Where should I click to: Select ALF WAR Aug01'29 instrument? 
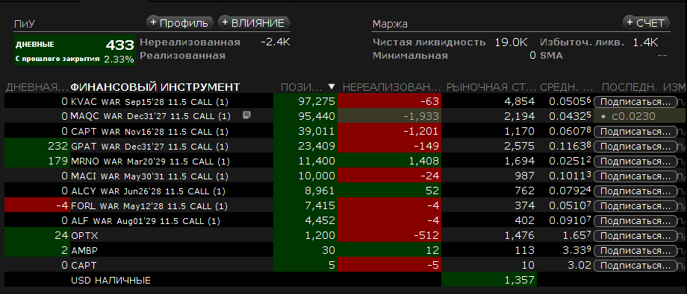[x=146, y=220]
